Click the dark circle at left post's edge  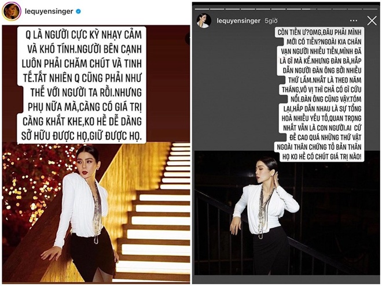tap(188, 39)
